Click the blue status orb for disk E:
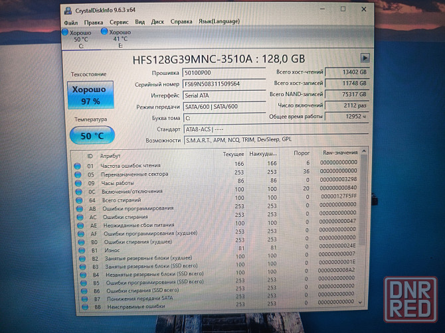Screen dimensions: 445x333 [x=104, y=31]
